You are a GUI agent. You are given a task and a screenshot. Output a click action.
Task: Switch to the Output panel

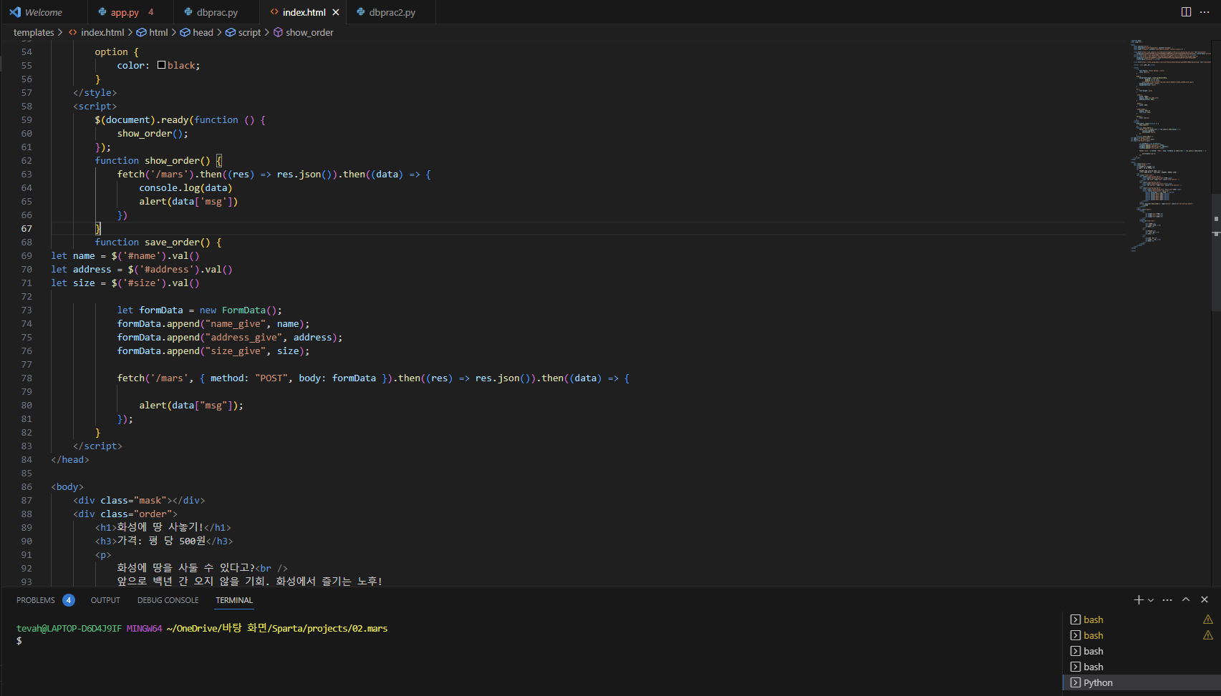(x=105, y=600)
